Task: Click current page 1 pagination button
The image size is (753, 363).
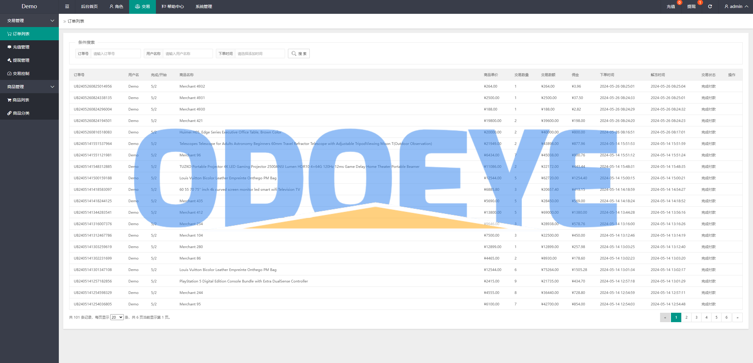Action: click(676, 317)
